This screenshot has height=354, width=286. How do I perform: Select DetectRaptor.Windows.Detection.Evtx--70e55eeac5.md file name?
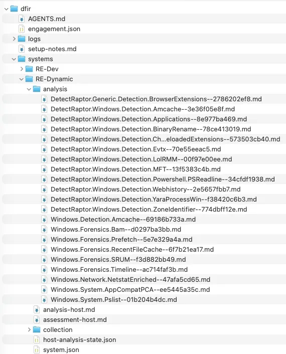(x=136, y=149)
